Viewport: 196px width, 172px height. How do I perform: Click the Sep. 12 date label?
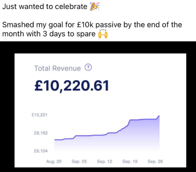click(105, 161)
